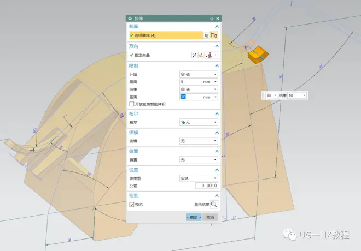Open the 体类型 body type dropdown

tap(199, 178)
